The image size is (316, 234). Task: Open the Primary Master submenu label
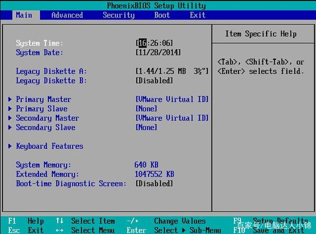pyautogui.click(x=43, y=100)
